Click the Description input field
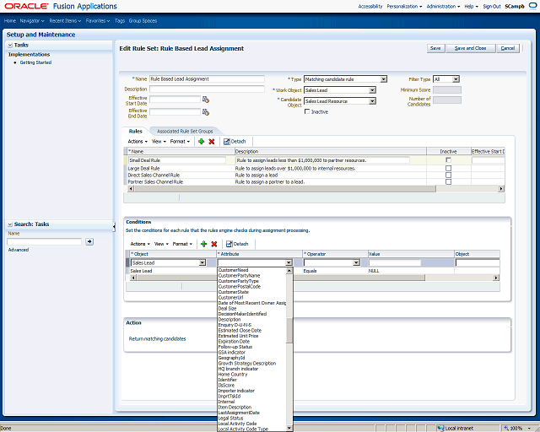Screen dimensions: 540x432 [207, 89]
